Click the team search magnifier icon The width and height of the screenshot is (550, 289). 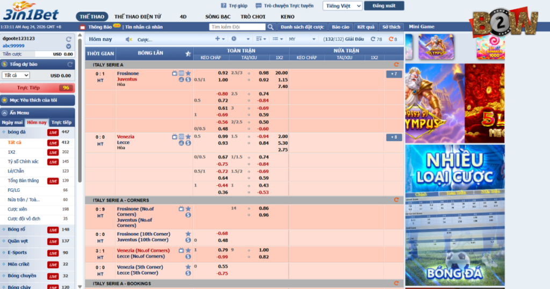(271, 27)
